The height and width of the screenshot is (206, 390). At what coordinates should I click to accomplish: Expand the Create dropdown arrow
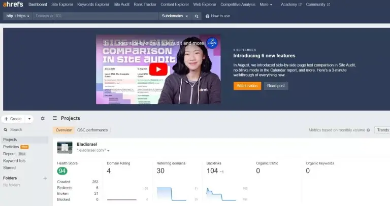[29, 119]
